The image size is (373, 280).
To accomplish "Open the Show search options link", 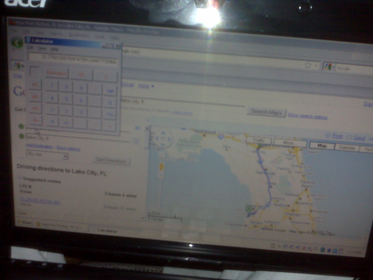I will [x=308, y=116].
